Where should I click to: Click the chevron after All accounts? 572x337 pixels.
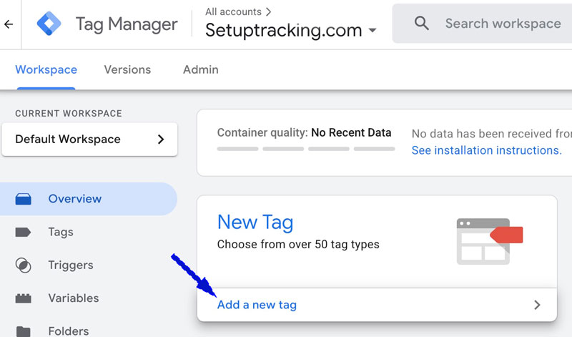[x=269, y=11]
